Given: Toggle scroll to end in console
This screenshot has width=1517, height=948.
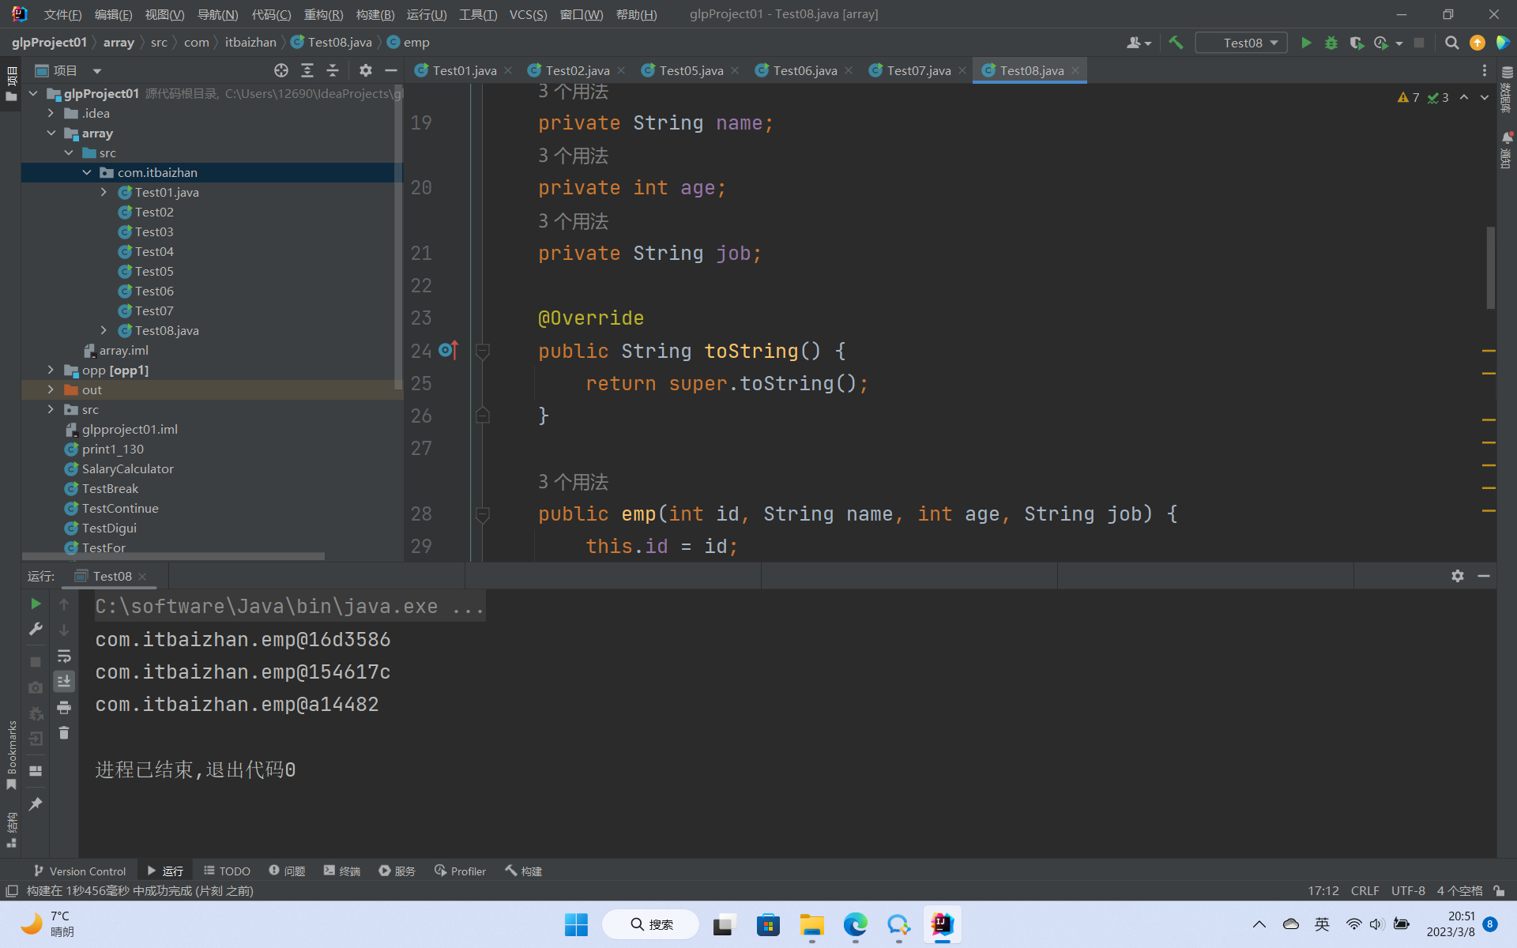Looking at the screenshot, I should [x=64, y=681].
